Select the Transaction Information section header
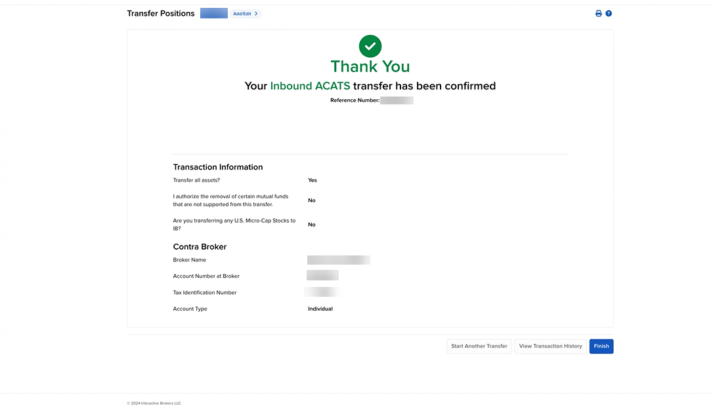The image size is (713, 415). pos(217,167)
